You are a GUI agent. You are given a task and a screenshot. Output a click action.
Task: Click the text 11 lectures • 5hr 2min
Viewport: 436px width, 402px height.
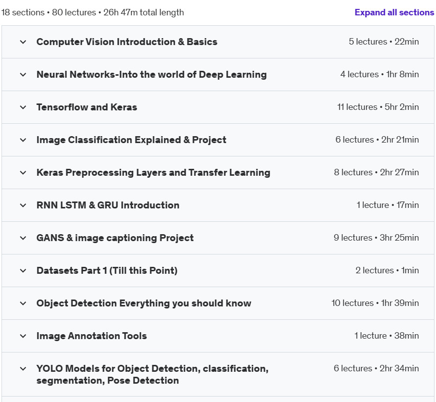(378, 107)
